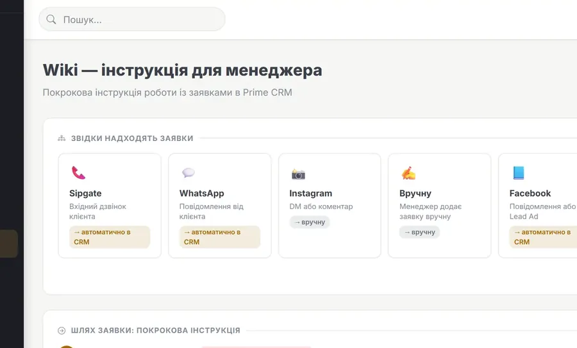This screenshot has width=577, height=348.
Task: Click the writing hand icon on Вручну card
Action: pyautogui.click(x=408, y=173)
